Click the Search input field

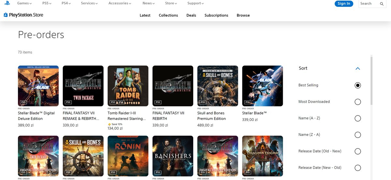point(369,4)
